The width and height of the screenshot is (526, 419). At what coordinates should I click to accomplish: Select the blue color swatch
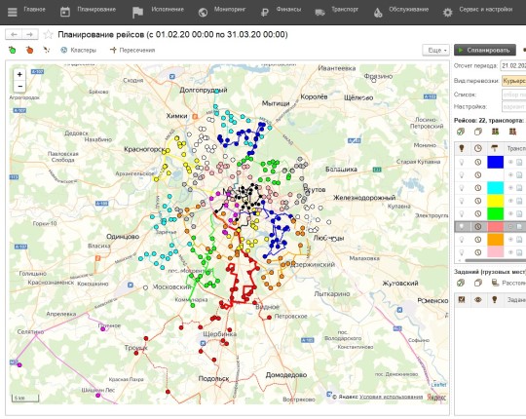coord(495,162)
